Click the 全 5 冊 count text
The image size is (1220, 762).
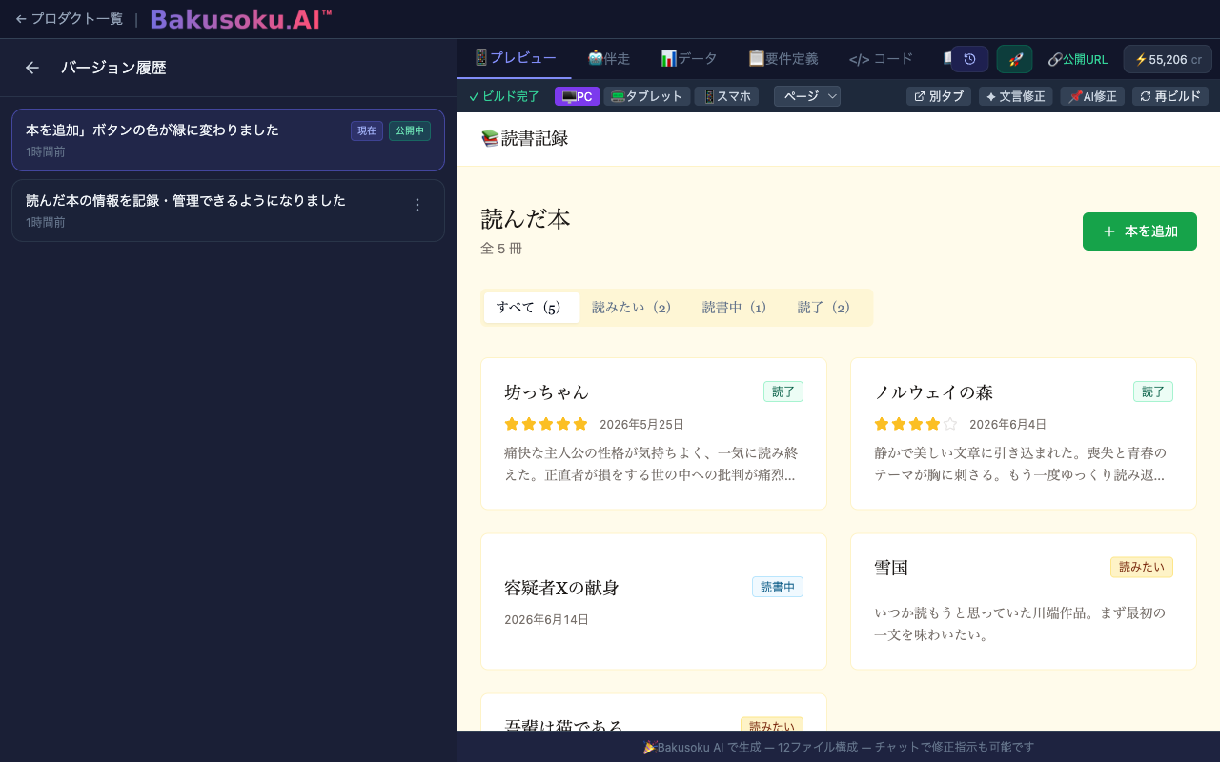(x=501, y=249)
